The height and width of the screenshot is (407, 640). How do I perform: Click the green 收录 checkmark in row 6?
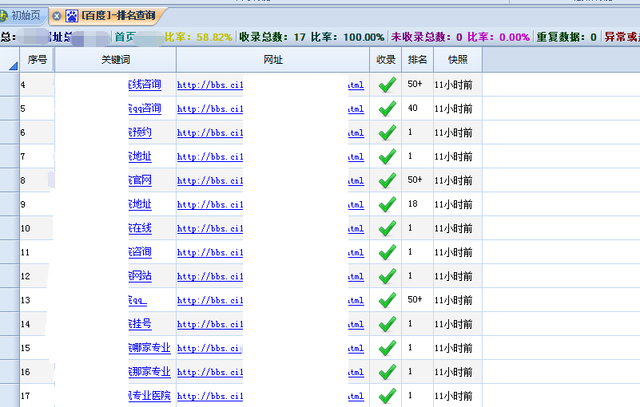point(387,132)
